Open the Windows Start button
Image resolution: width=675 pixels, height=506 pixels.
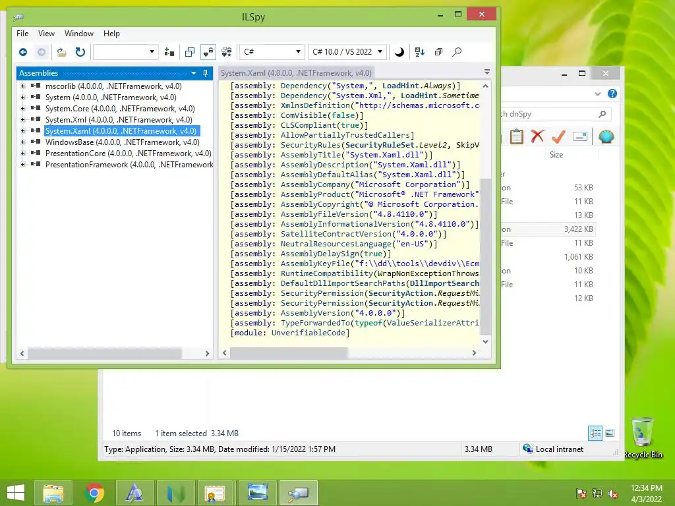click(x=16, y=493)
